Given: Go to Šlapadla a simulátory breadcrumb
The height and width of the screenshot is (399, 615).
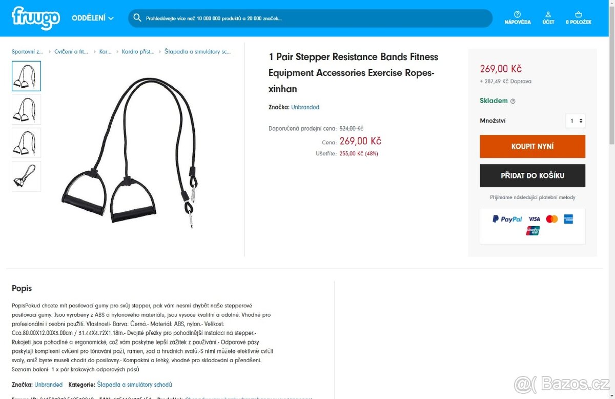Looking at the screenshot, I should click(x=198, y=52).
